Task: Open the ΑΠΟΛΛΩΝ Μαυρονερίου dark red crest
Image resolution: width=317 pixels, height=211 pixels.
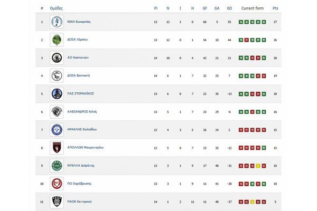Action: [x=57, y=148]
